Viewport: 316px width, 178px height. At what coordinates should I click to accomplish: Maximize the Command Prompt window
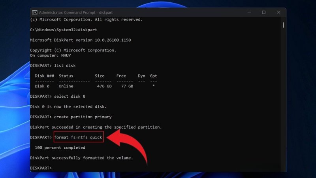tap(263, 12)
